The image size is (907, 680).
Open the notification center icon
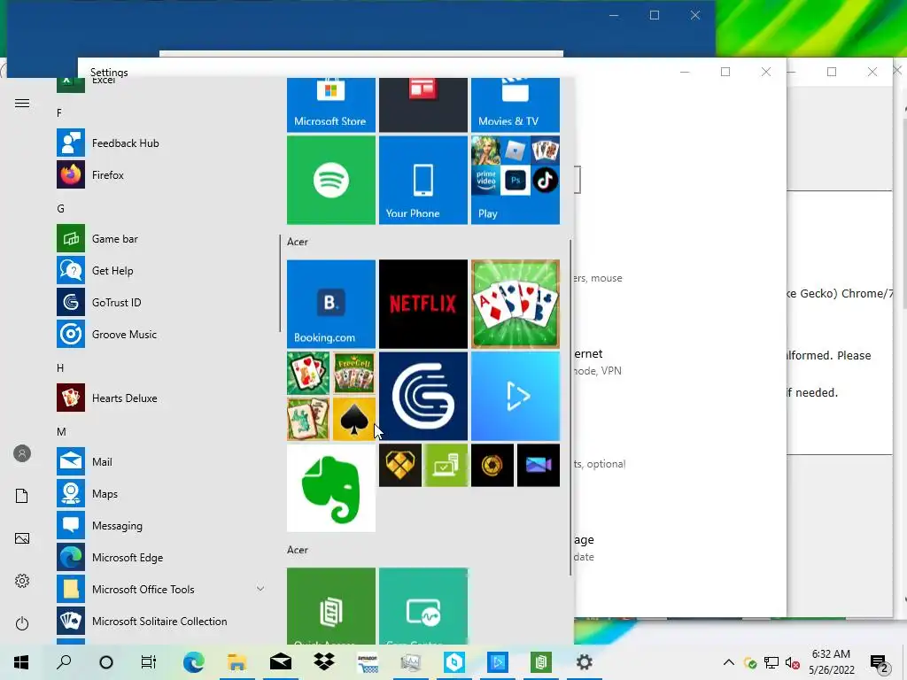(880, 664)
